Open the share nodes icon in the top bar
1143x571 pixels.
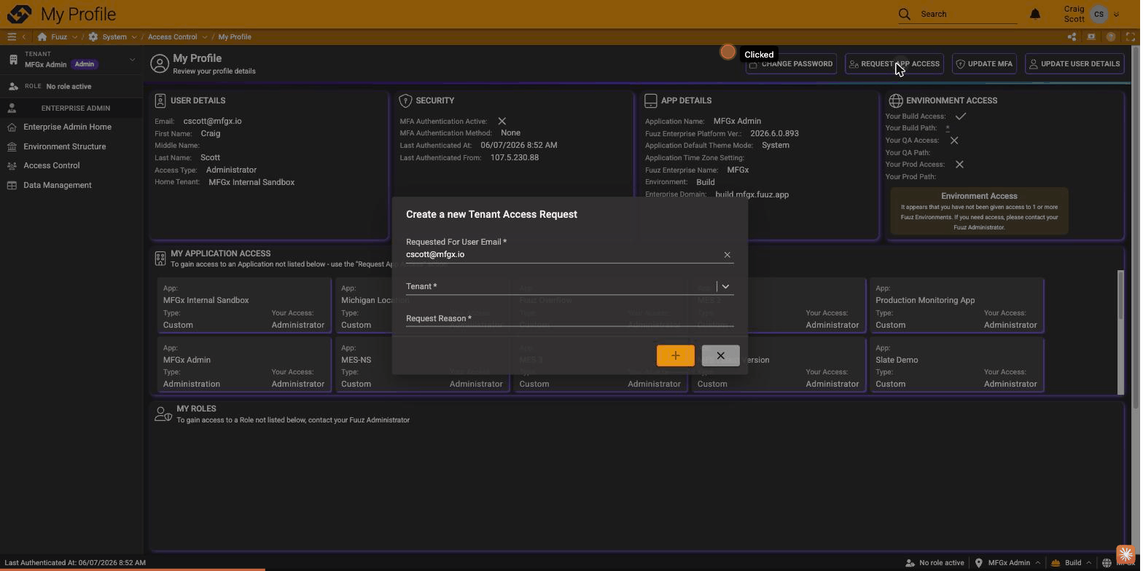(1072, 36)
